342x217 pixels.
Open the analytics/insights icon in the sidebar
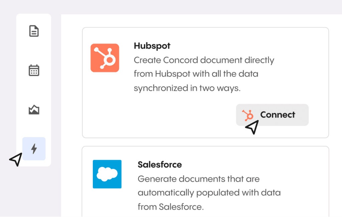click(x=33, y=109)
